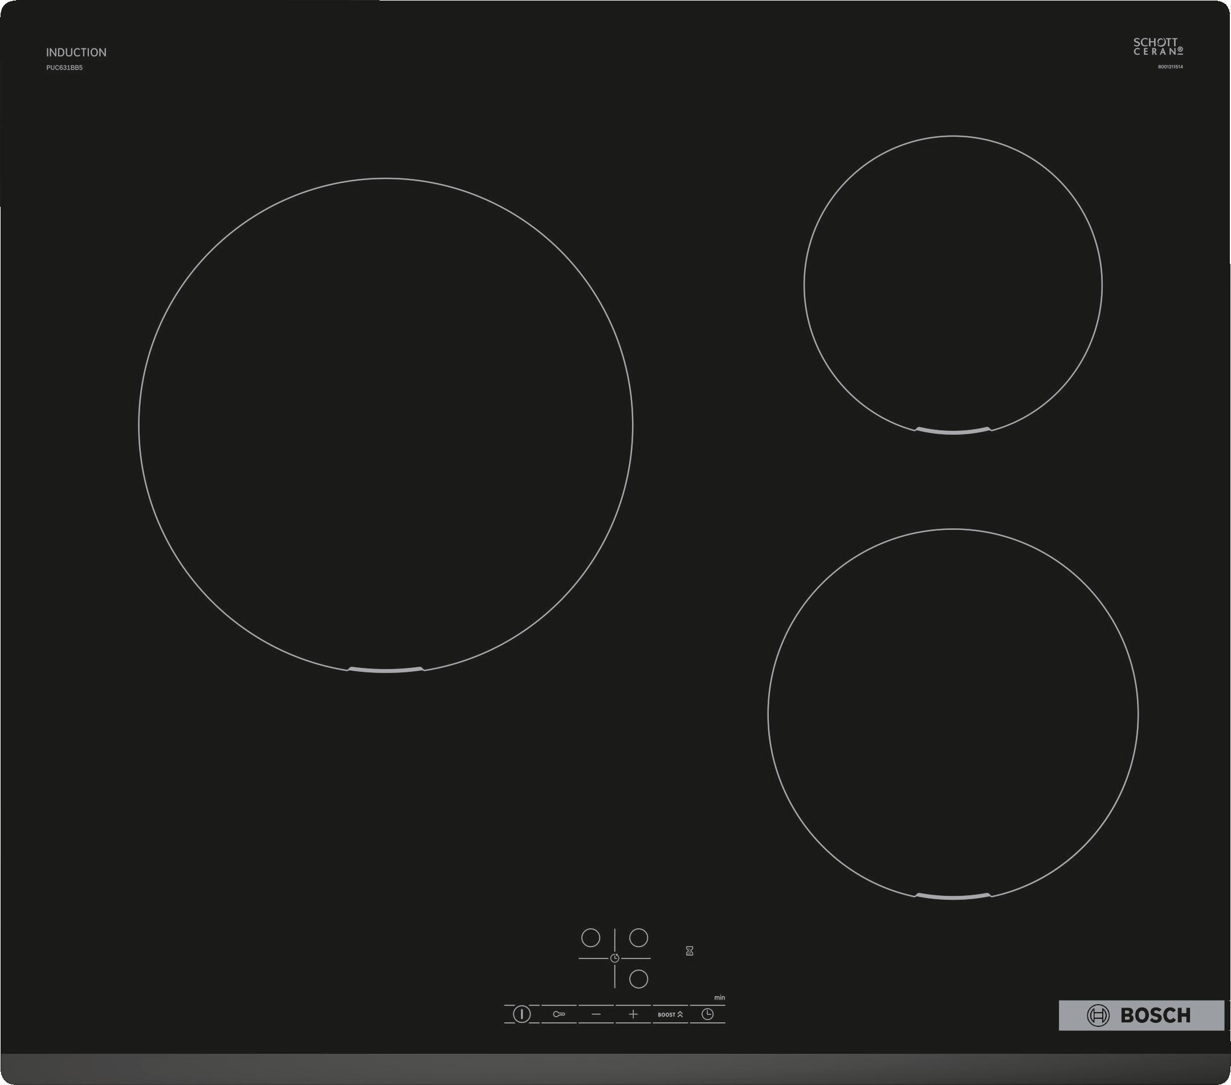Click the serial number under Schott Ceran
Screen dimensions: 1231x1085
[1169, 67]
